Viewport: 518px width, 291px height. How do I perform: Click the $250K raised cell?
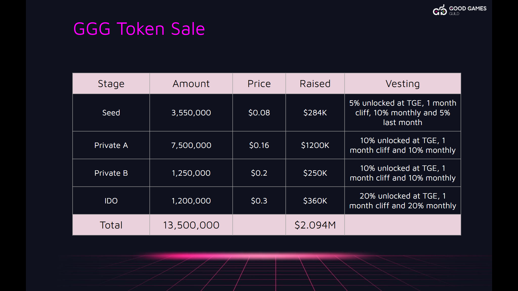(315, 173)
